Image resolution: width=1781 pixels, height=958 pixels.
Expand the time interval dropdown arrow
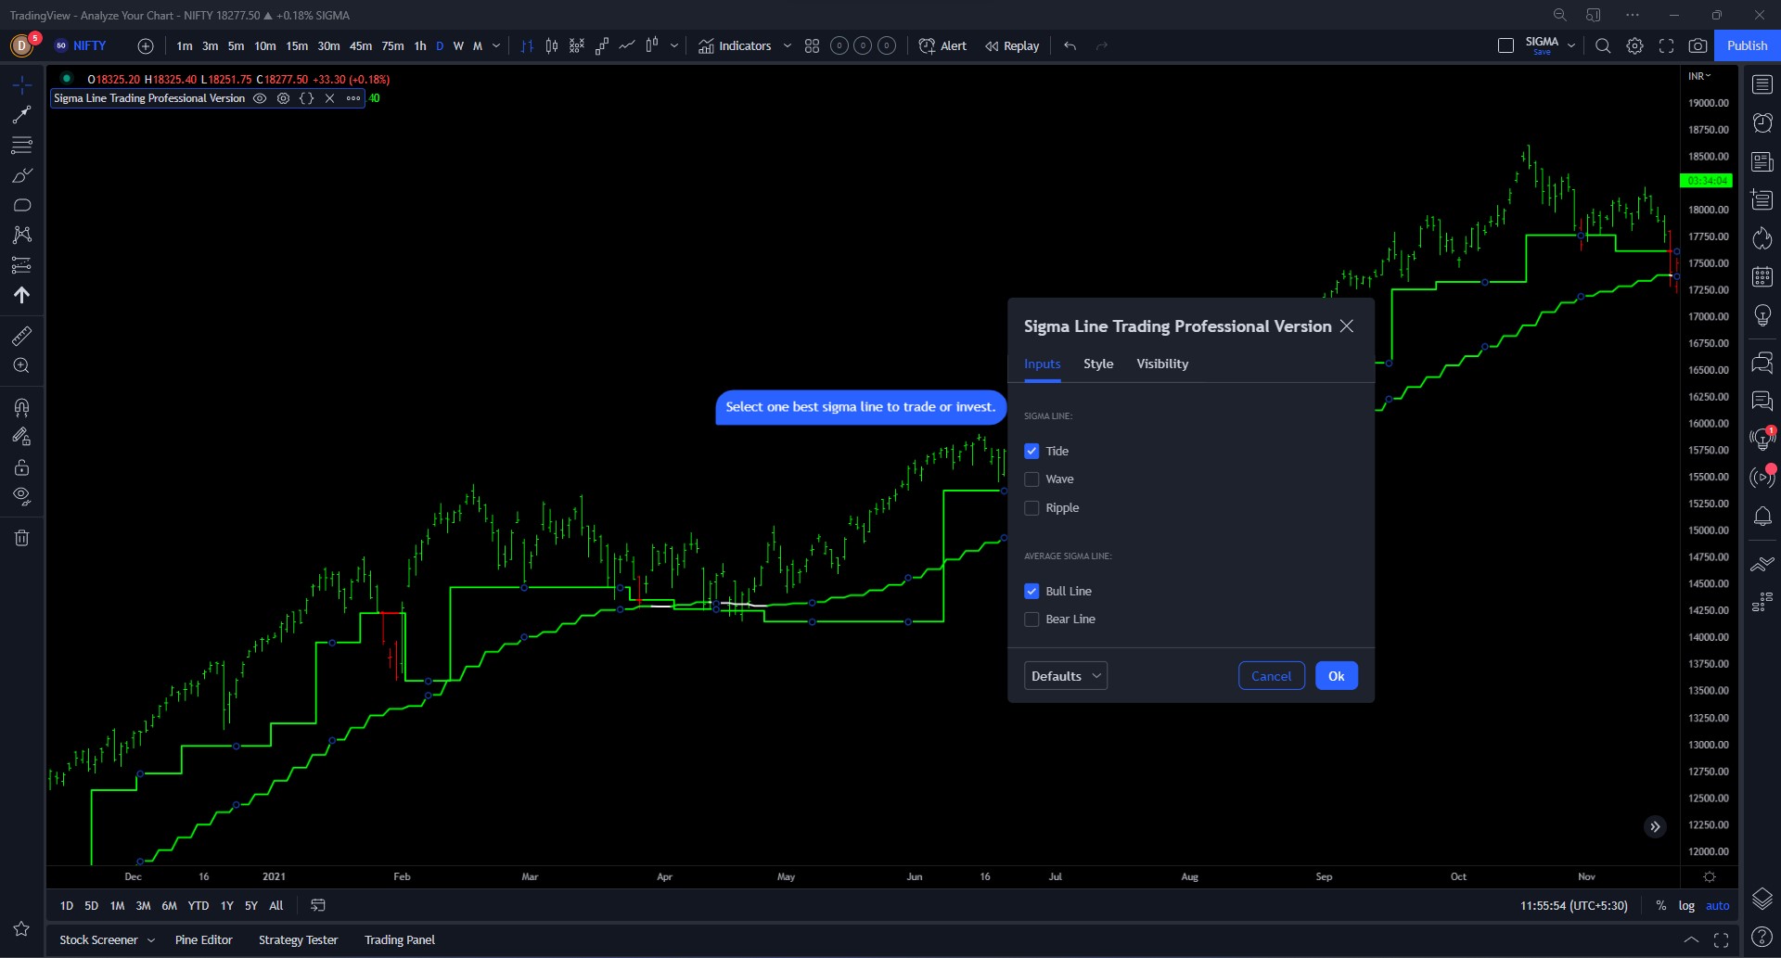pyautogui.click(x=496, y=45)
